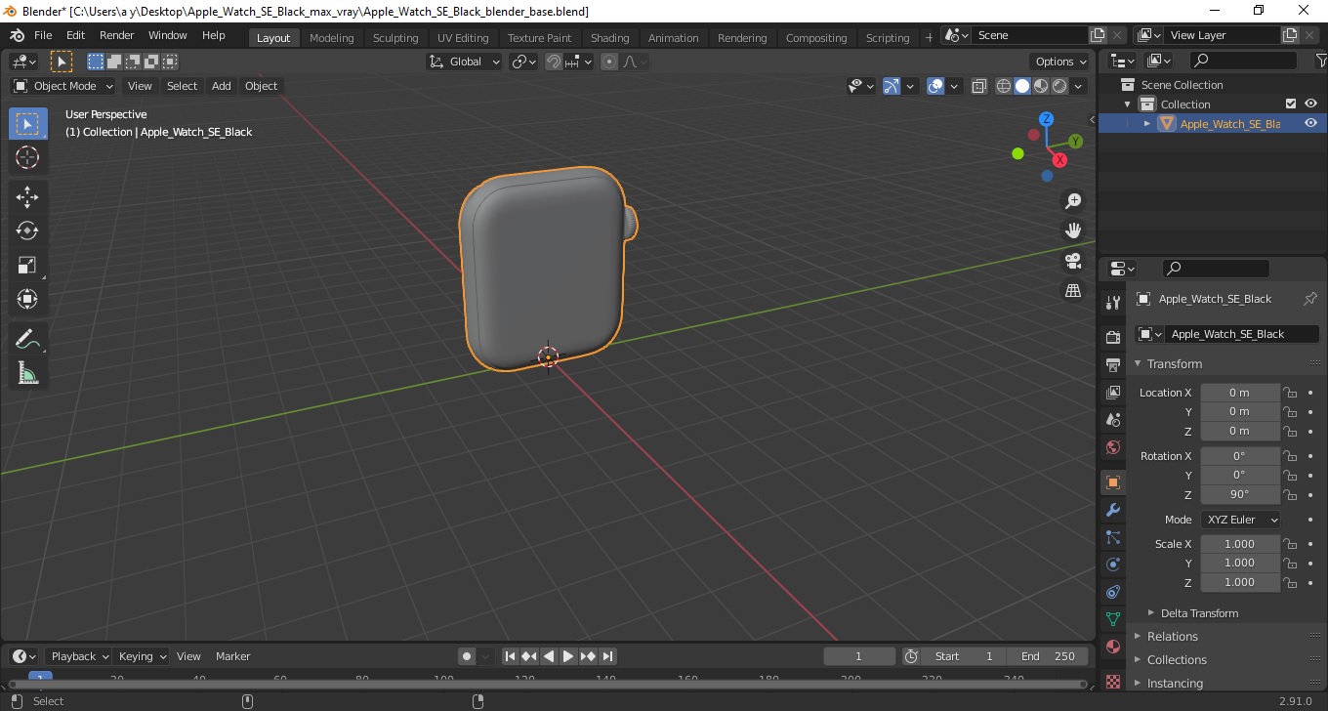This screenshot has height=711, width=1328.
Task: Open the Object Data properties green triangle tab
Action: [x=1112, y=619]
